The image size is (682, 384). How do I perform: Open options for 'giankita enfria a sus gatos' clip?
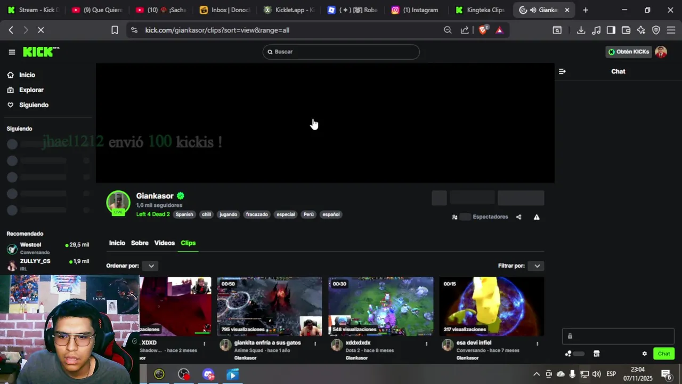pyautogui.click(x=315, y=344)
